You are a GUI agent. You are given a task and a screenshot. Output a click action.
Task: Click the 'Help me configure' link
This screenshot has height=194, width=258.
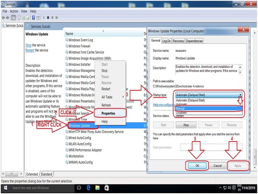163,105
